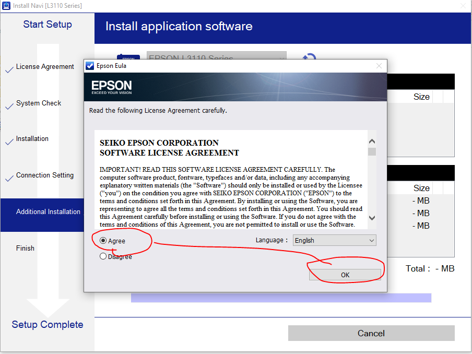This screenshot has width=472, height=354.
Task: Click the Installation step
Action: (32, 138)
